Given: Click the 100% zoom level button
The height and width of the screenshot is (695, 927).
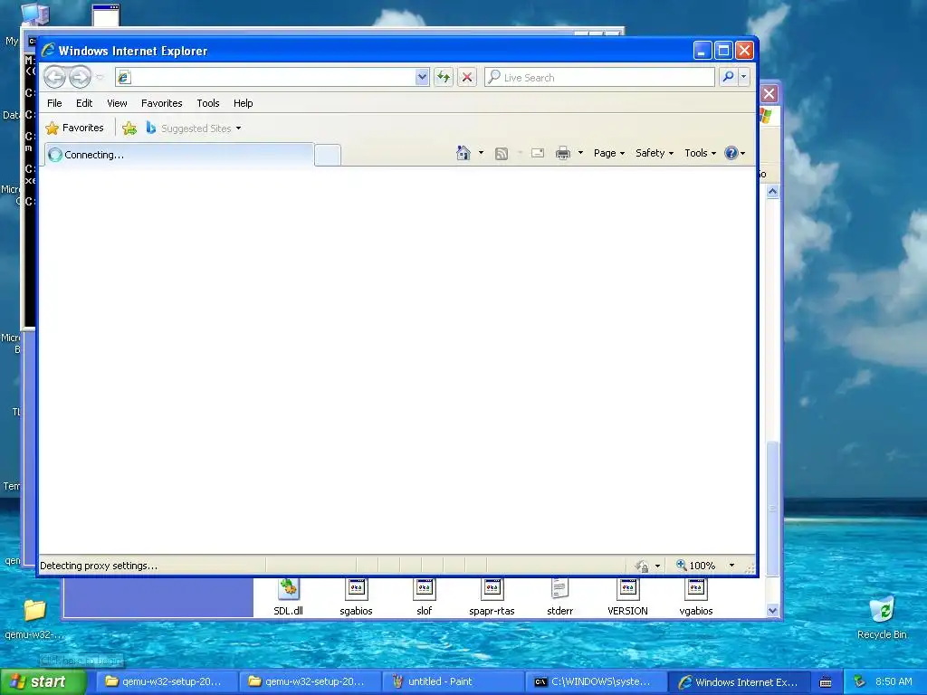Looking at the screenshot, I should point(696,566).
